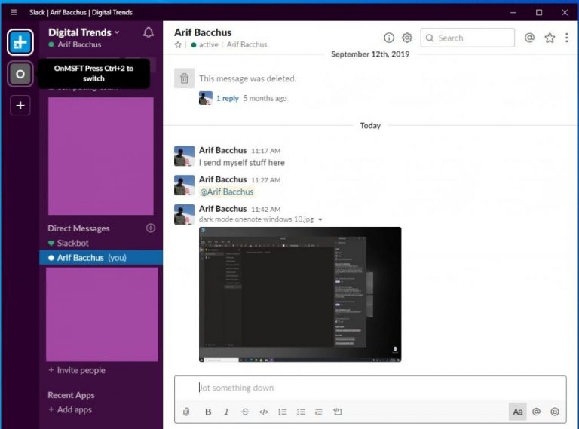Mention someone with composer @ icon
Screen dimensions: 579x429
point(536,412)
